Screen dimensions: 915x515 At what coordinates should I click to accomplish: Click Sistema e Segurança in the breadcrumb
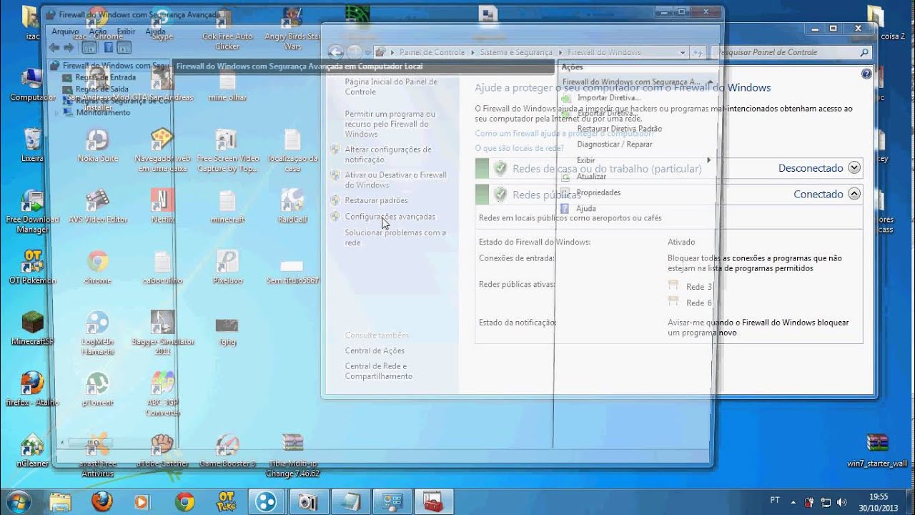516,52
